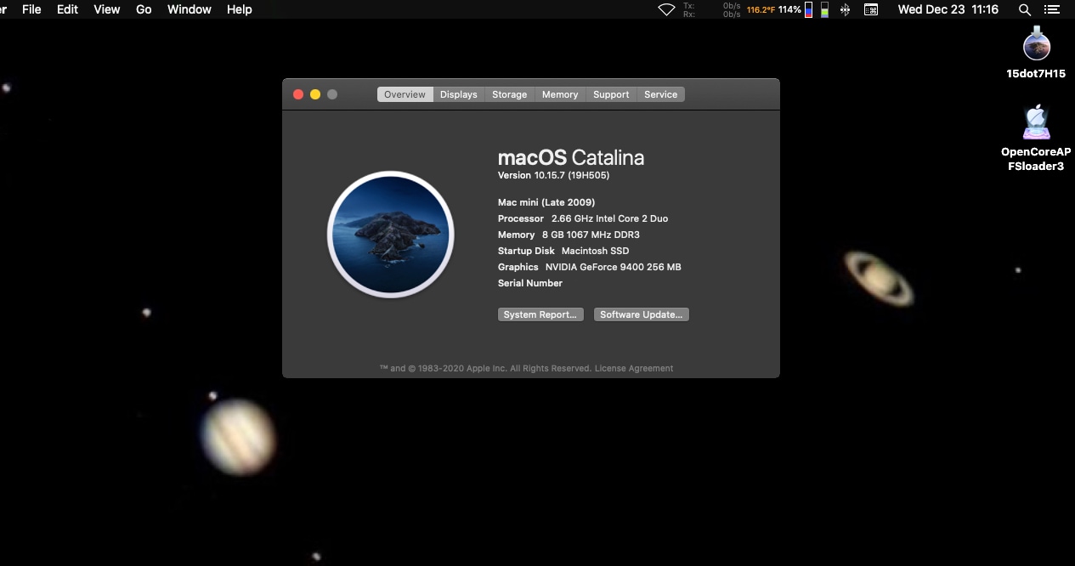This screenshot has height=566, width=1075.
Task: Click the Software Update... button
Action: pyautogui.click(x=642, y=314)
